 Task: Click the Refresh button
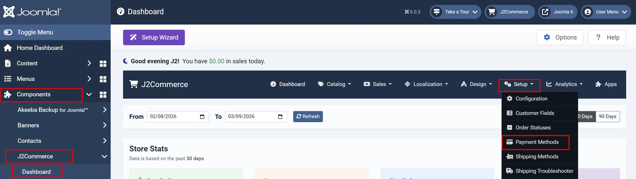pyautogui.click(x=308, y=116)
